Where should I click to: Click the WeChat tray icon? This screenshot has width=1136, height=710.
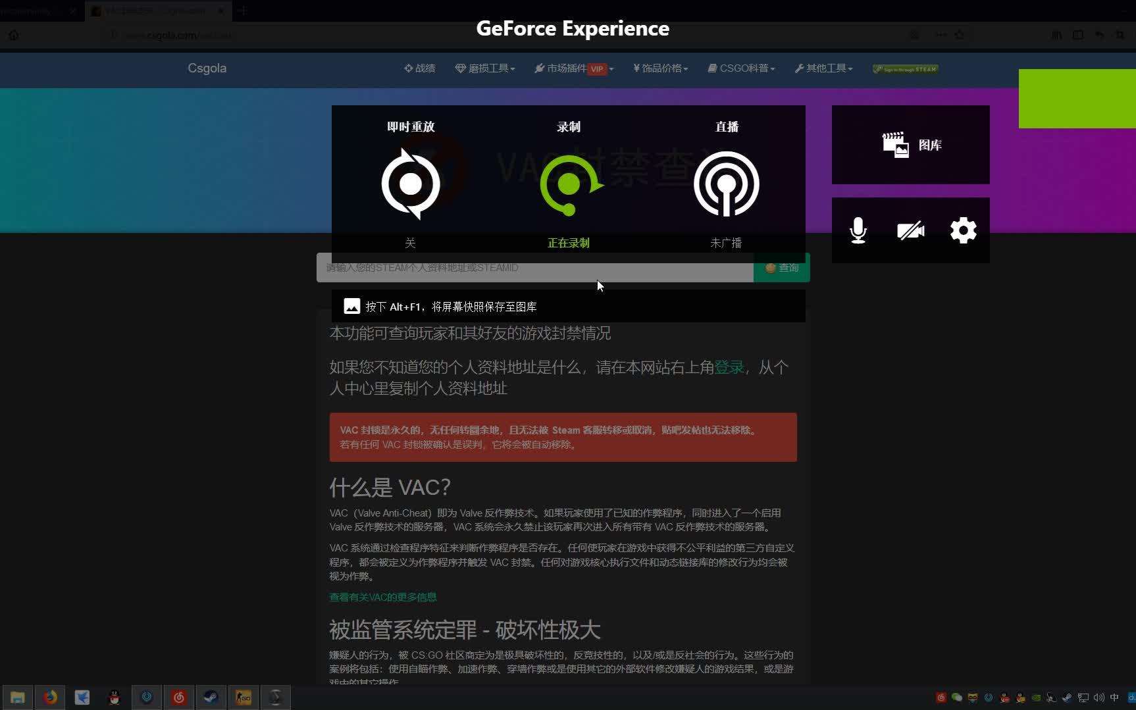[957, 697]
